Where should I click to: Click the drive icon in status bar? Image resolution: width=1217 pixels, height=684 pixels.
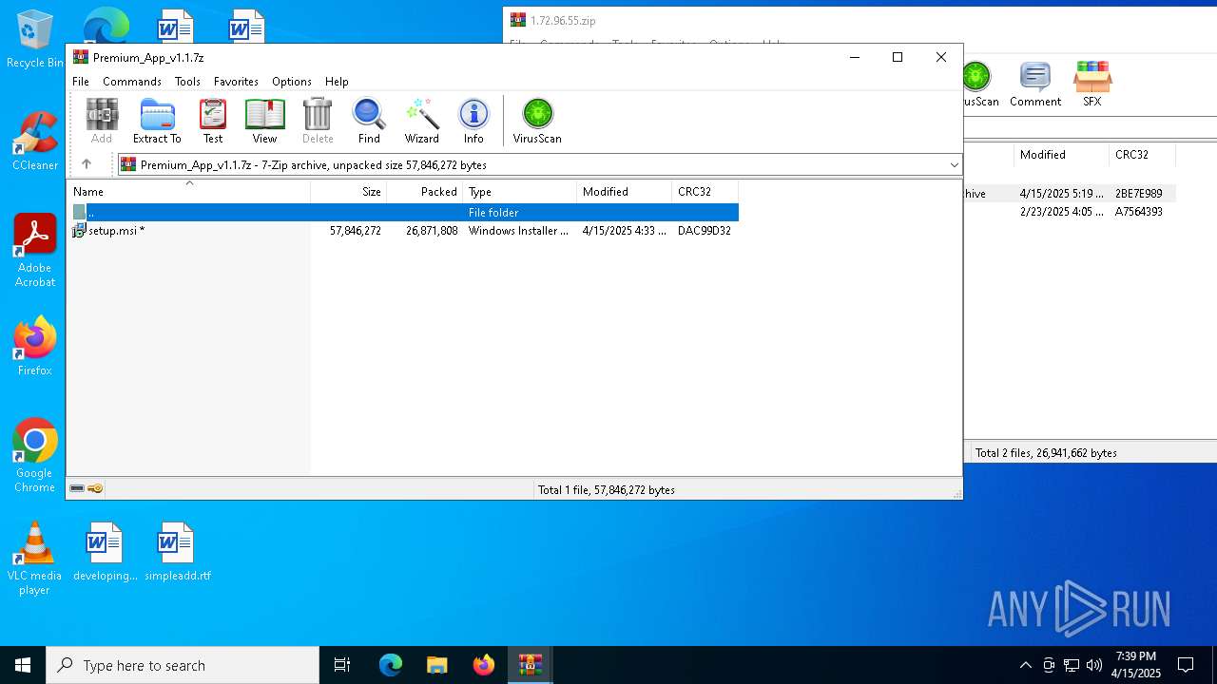pos(77,488)
